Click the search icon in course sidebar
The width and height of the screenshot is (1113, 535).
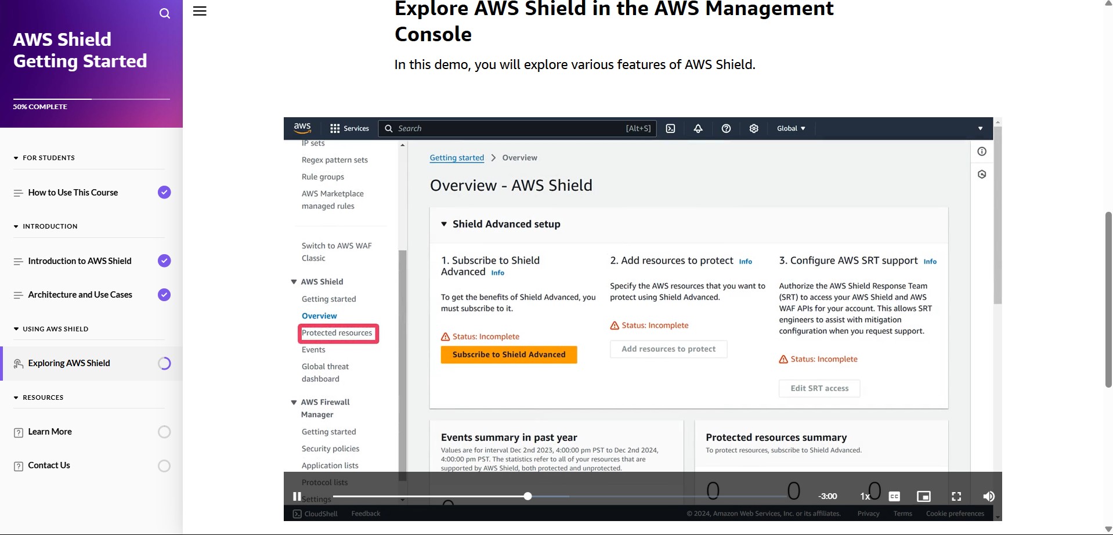165,13
